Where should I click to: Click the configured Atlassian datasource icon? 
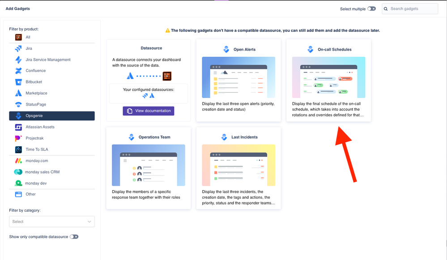click(152, 96)
